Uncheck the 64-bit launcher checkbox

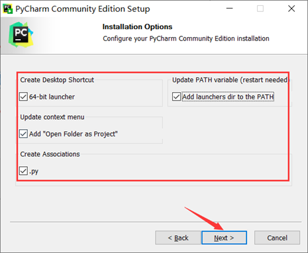(23, 97)
